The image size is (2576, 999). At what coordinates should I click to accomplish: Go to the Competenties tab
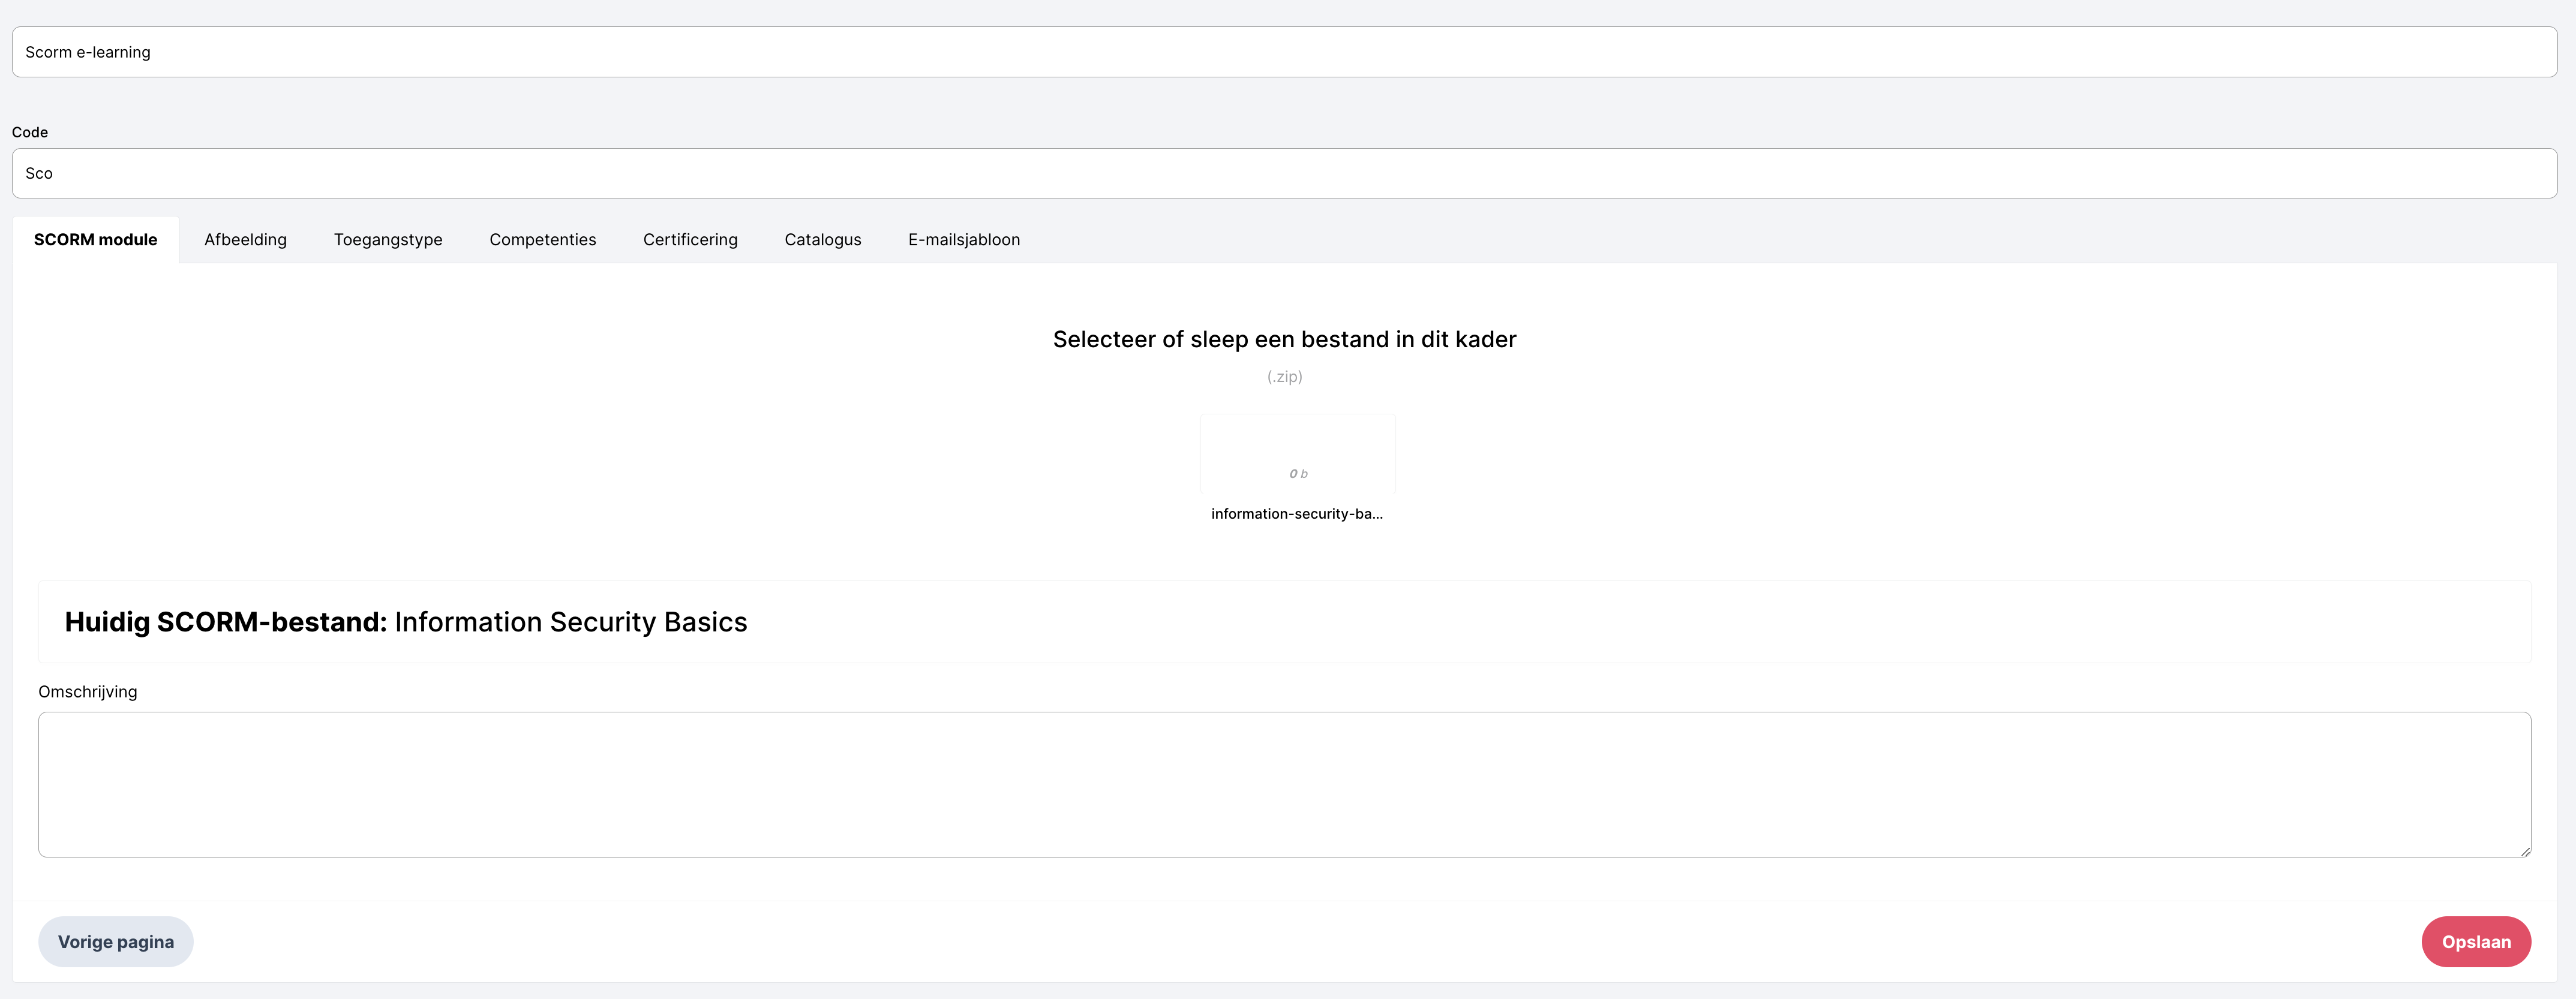542,240
